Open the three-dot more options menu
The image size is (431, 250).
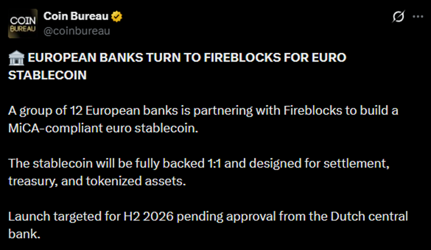(418, 16)
